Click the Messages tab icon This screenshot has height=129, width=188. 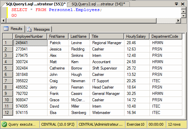click(x=29, y=29)
